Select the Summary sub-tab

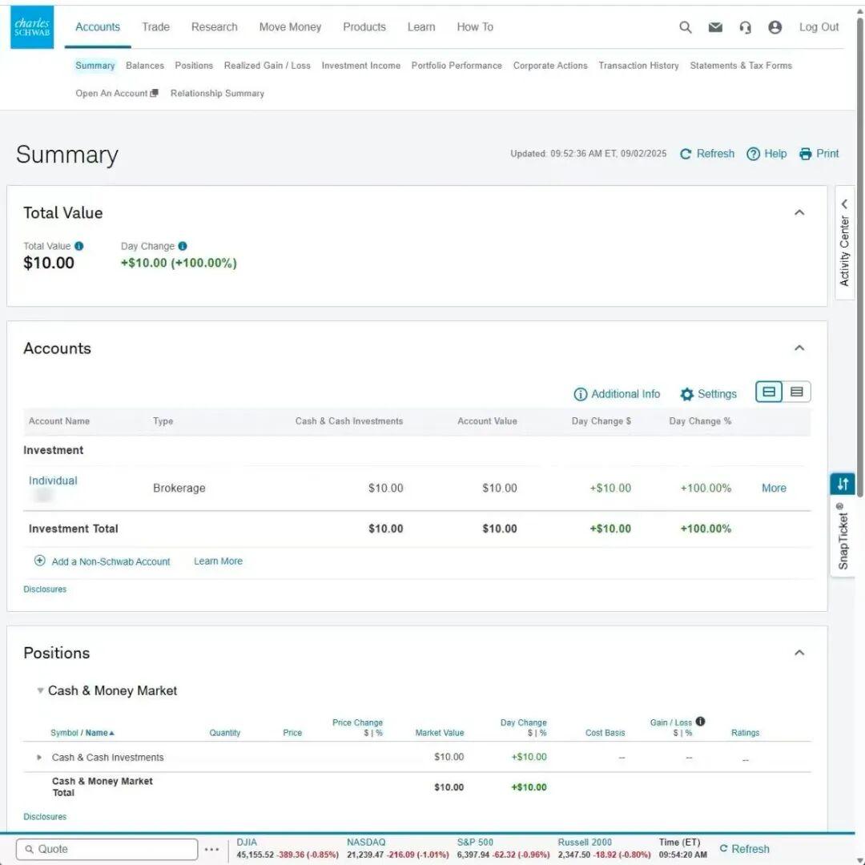tap(95, 66)
